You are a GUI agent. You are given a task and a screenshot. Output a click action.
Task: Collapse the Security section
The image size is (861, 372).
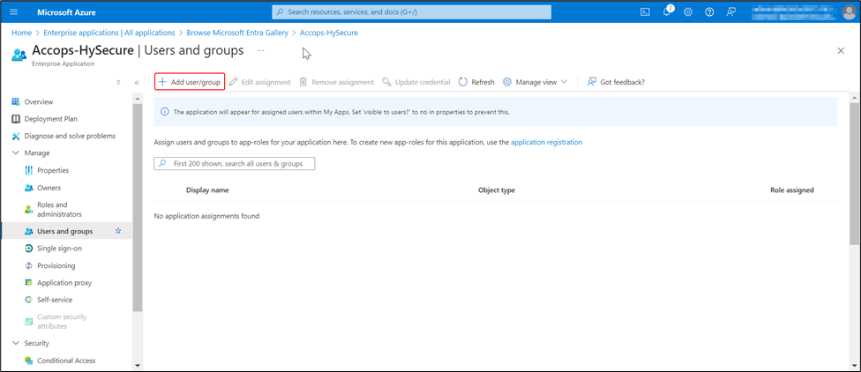(x=16, y=343)
